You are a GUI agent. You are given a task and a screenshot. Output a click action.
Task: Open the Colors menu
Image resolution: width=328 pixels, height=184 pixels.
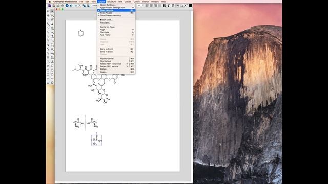[137, 2]
